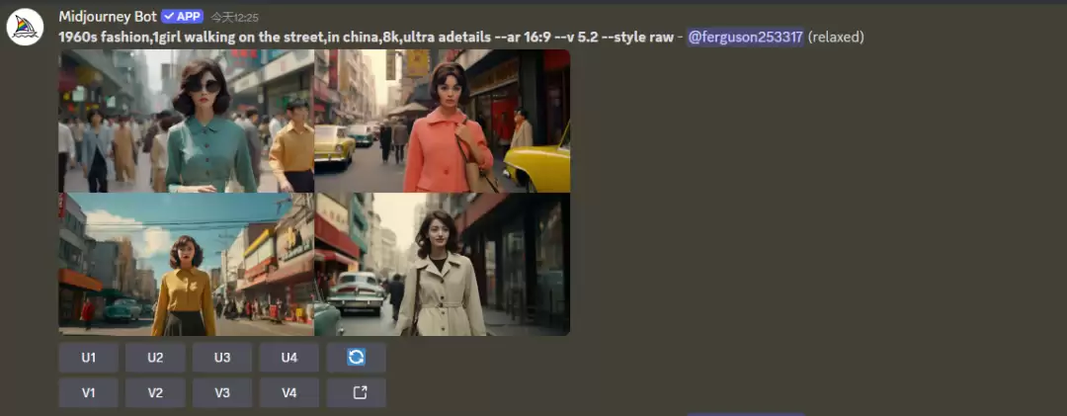Click the re-roll refresh icon button

point(356,358)
